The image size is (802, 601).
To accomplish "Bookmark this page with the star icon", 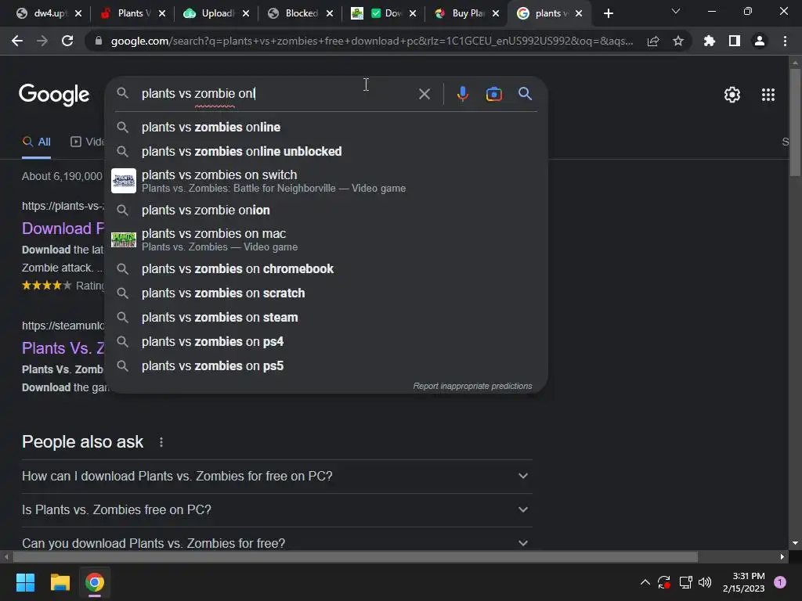I will coord(677,41).
